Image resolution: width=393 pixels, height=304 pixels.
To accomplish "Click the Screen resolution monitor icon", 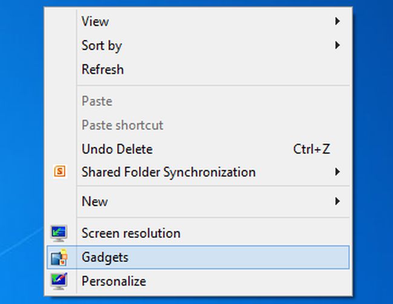I will coord(59,233).
